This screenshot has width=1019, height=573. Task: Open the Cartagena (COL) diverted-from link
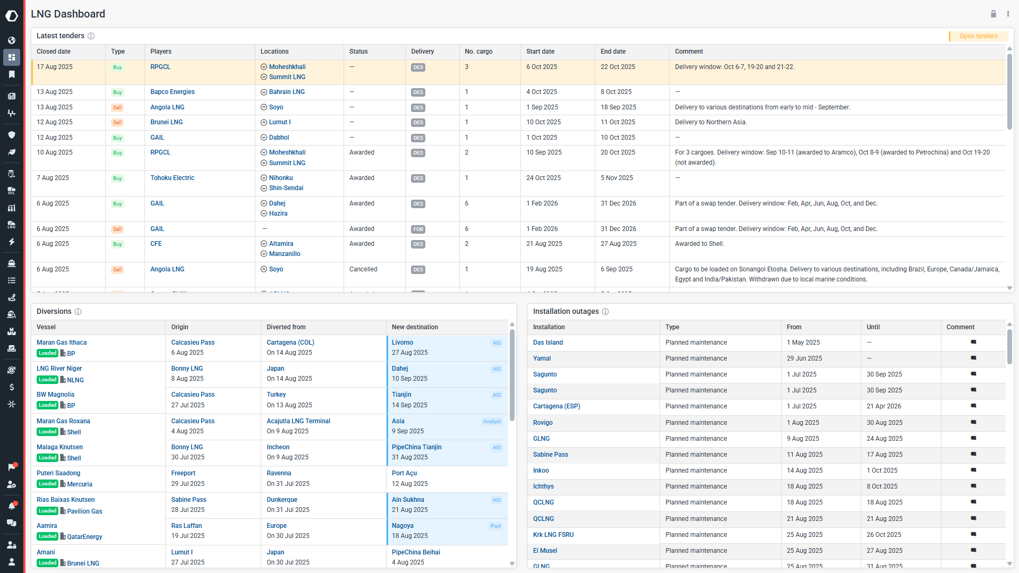coord(290,343)
